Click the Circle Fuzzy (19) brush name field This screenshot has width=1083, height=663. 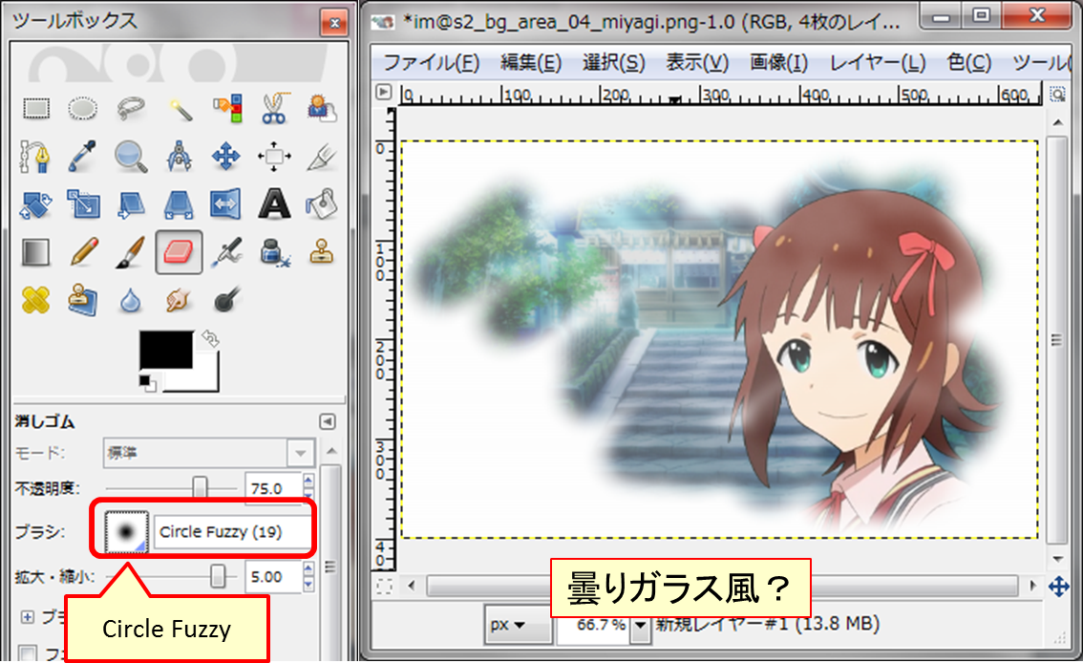pyautogui.click(x=232, y=532)
